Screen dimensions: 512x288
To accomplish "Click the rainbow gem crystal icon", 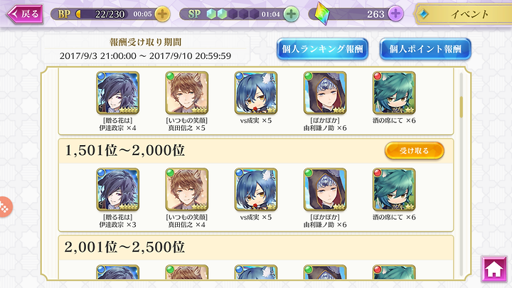I will click(x=322, y=14).
